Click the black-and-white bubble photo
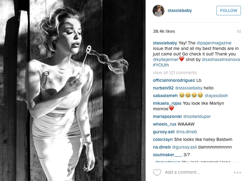Viewport: 248px width, 181px height. tap(73, 90)
